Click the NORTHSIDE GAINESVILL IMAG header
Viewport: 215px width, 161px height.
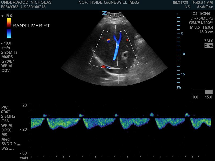click(x=109, y=2)
